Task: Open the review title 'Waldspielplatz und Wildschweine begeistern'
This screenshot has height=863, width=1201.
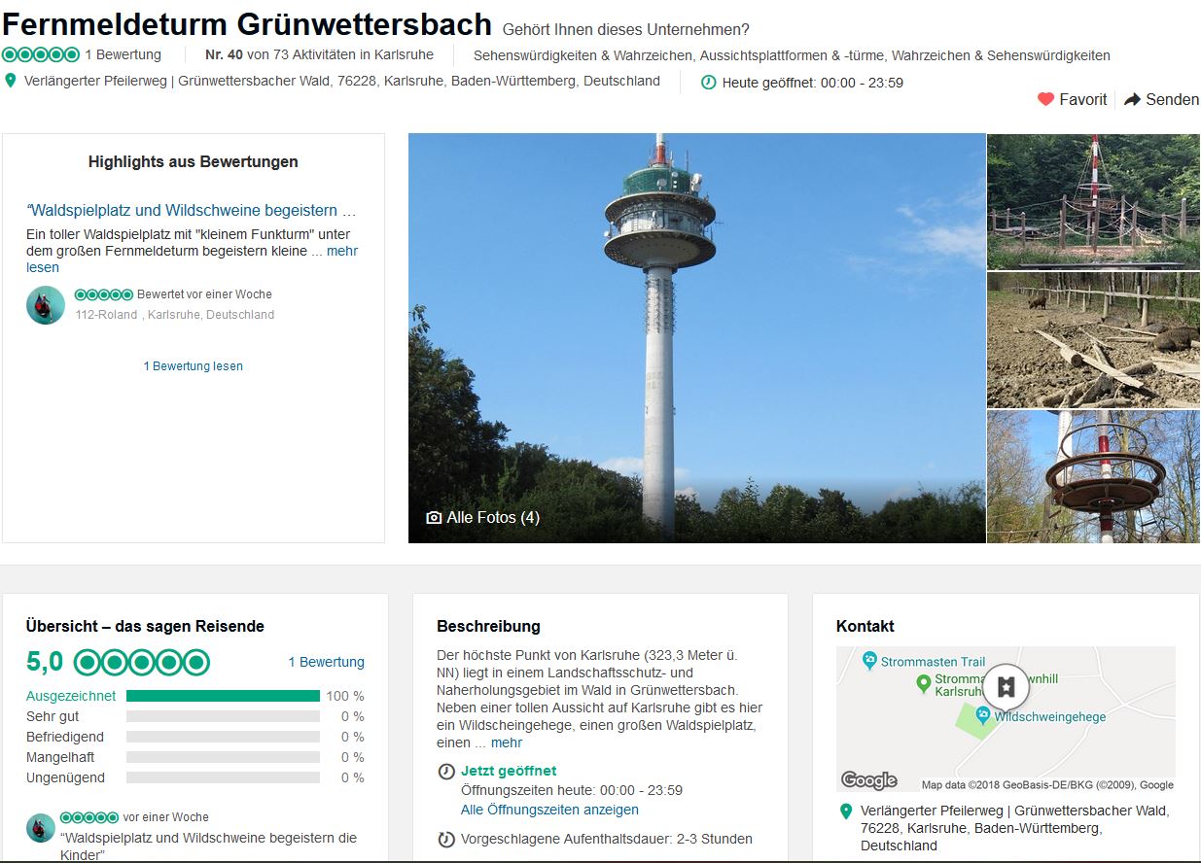Action: pyautogui.click(x=191, y=210)
